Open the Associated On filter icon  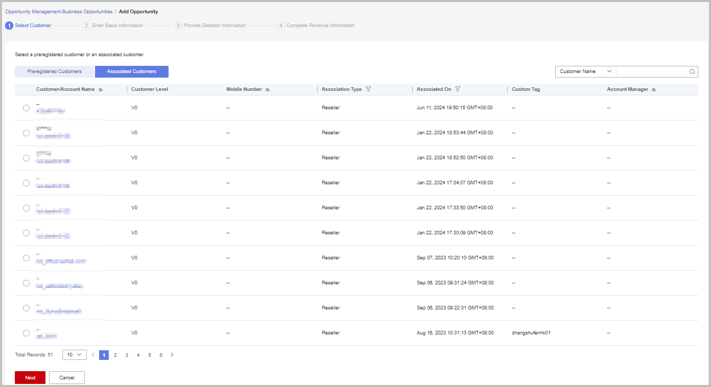458,89
